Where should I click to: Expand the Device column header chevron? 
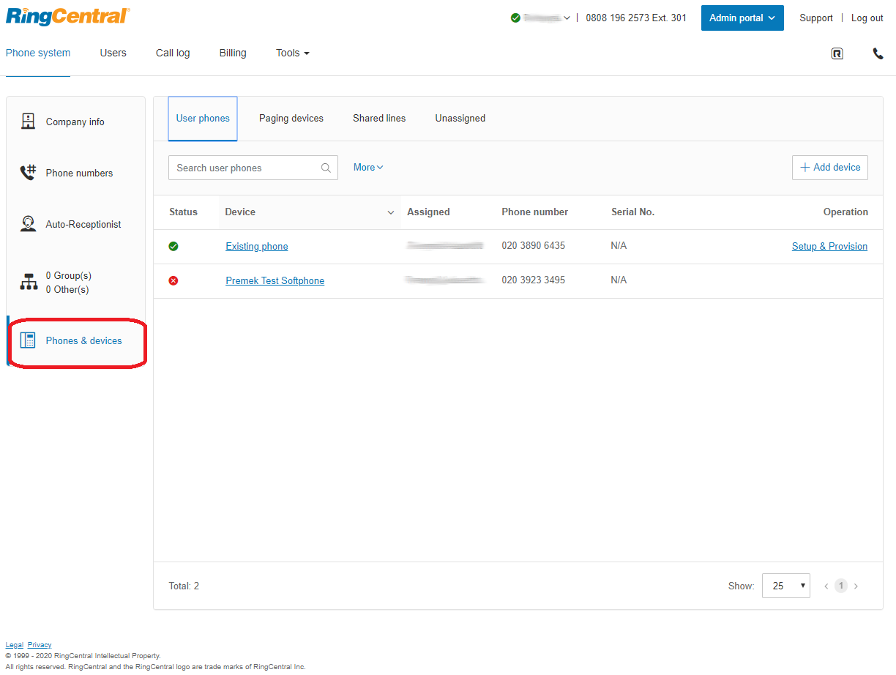(390, 212)
